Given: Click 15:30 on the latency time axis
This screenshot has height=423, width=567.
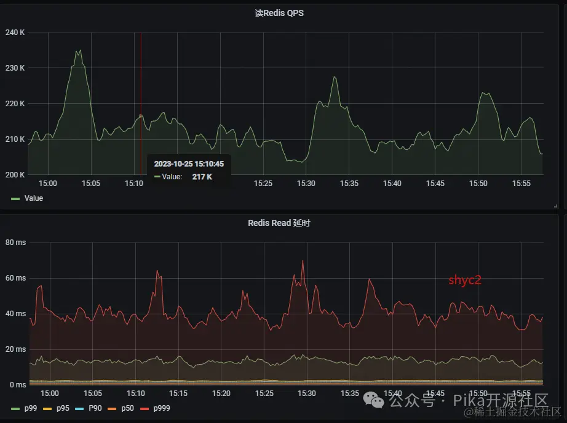Looking at the screenshot, I should tap(307, 394).
